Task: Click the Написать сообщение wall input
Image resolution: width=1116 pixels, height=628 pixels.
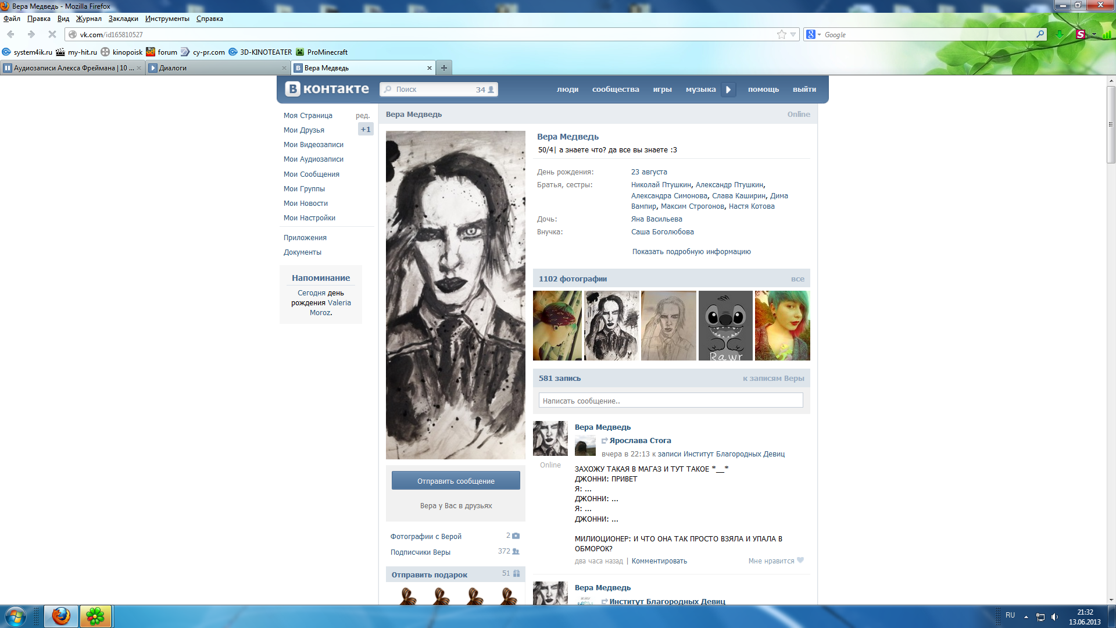Action: (671, 401)
